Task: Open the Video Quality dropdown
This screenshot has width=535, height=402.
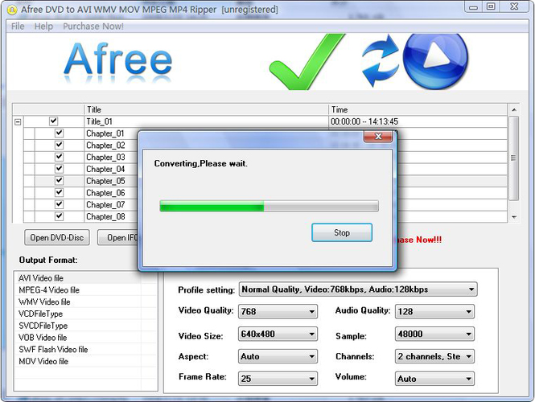Action: tap(278, 312)
